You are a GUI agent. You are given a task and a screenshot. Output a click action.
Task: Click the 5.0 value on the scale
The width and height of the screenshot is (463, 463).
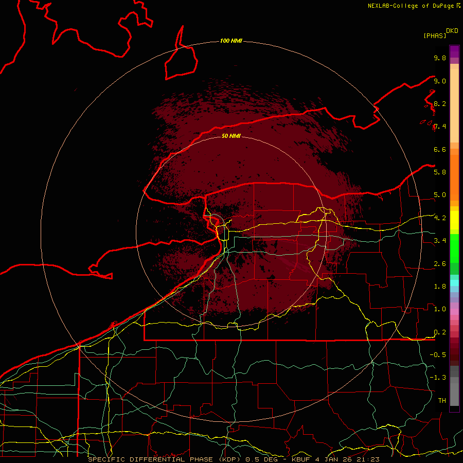point(440,195)
